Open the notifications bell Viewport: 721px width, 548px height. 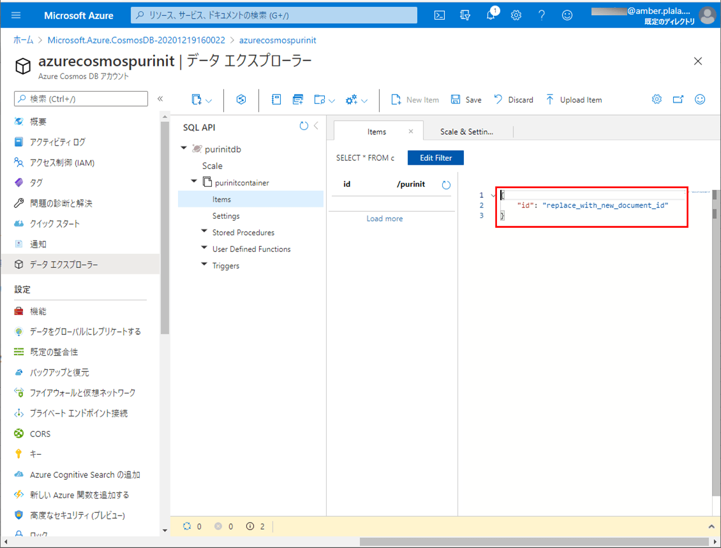point(491,14)
